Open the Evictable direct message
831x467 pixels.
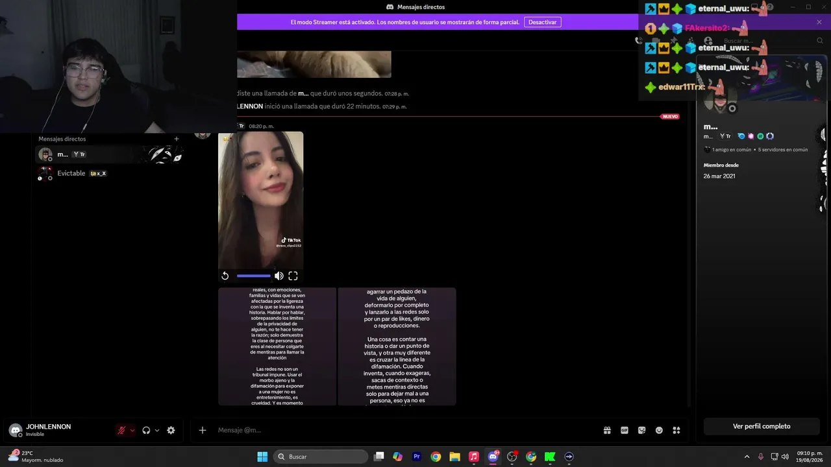click(x=110, y=173)
